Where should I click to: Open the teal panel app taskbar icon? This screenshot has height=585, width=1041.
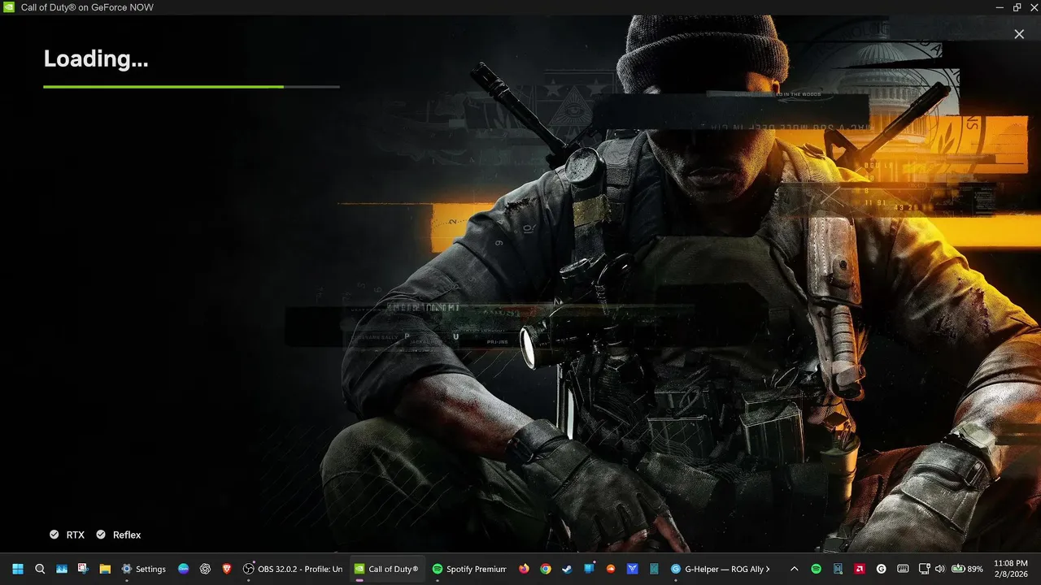point(654,569)
